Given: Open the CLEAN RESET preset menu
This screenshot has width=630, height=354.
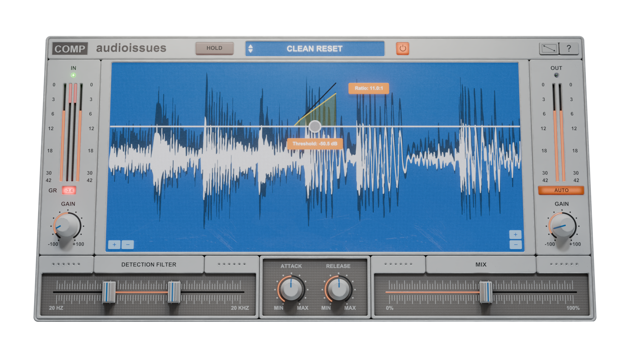Looking at the screenshot, I should [x=314, y=49].
